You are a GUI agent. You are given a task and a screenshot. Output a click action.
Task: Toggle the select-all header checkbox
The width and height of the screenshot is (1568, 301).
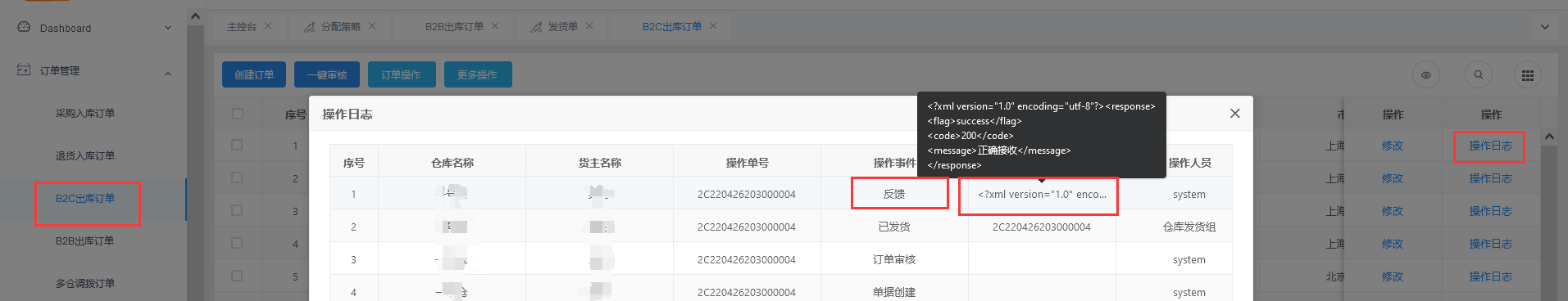click(x=238, y=114)
